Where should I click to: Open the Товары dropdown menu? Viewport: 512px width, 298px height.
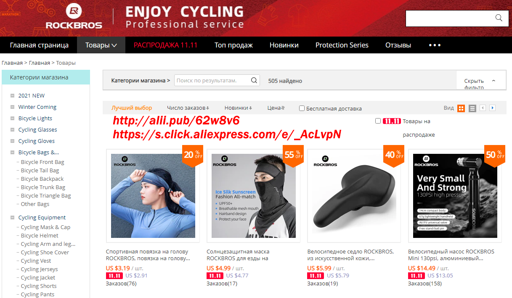[101, 45]
